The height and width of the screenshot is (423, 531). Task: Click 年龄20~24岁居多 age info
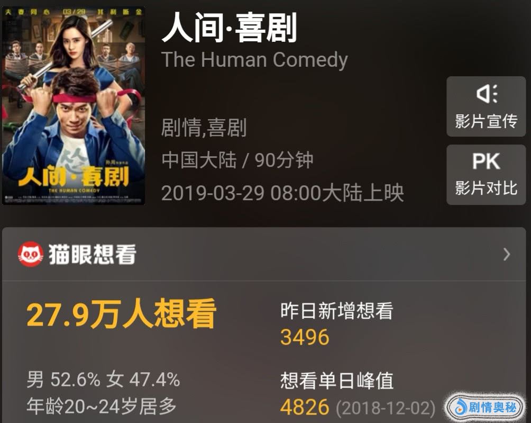click(102, 406)
